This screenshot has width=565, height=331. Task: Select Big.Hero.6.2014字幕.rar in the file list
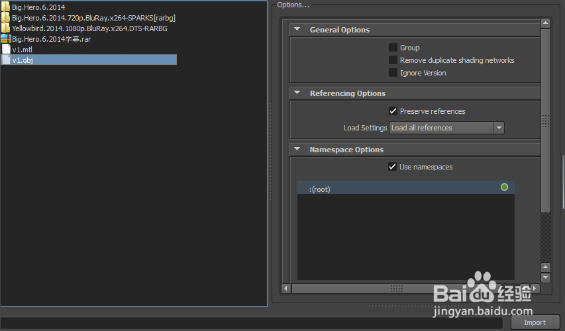[51, 39]
